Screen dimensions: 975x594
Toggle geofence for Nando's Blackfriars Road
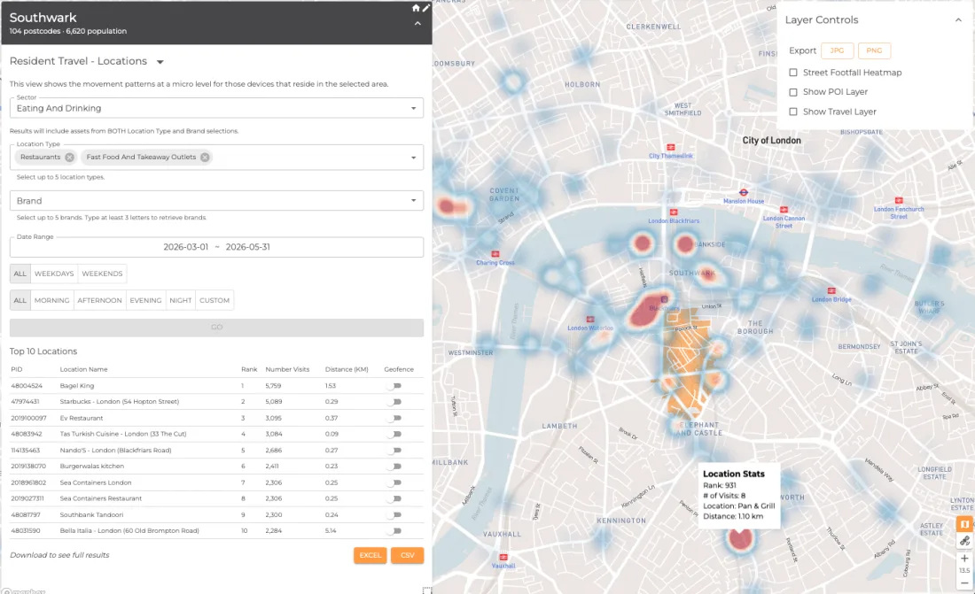[x=394, y=450]
